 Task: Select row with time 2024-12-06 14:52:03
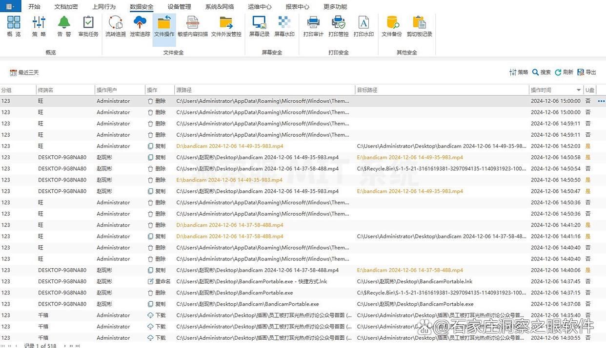[303, 146]
